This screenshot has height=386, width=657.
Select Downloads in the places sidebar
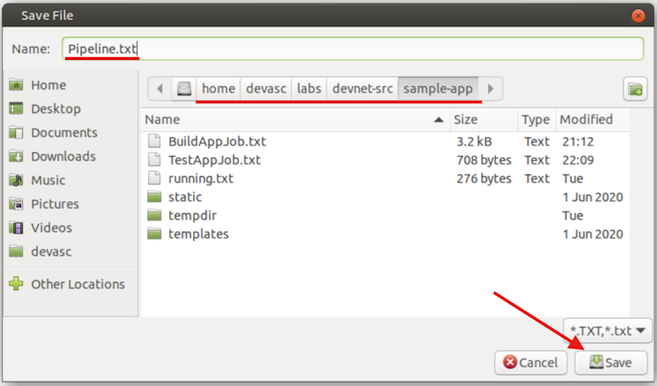click(63, 156)
